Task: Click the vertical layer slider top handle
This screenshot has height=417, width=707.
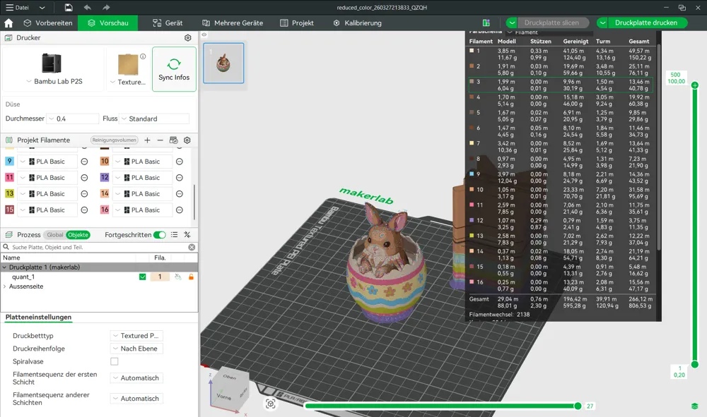Action: 695,85
